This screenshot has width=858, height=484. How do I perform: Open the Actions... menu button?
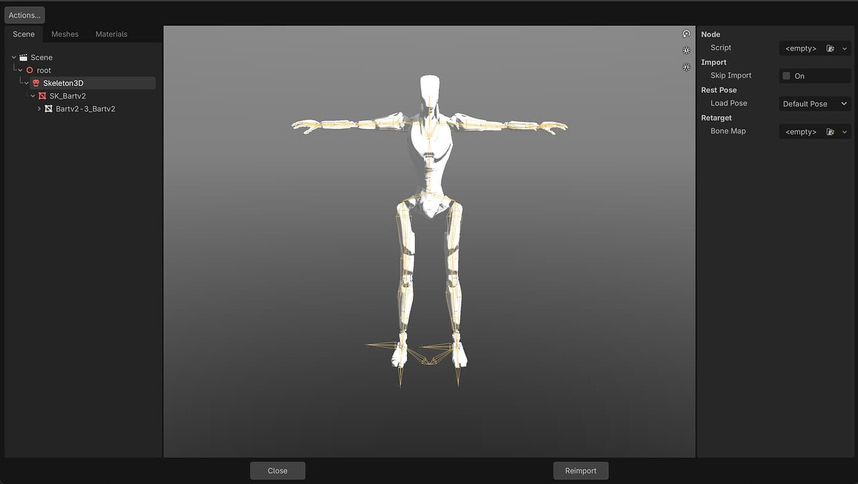coord(25,15)
